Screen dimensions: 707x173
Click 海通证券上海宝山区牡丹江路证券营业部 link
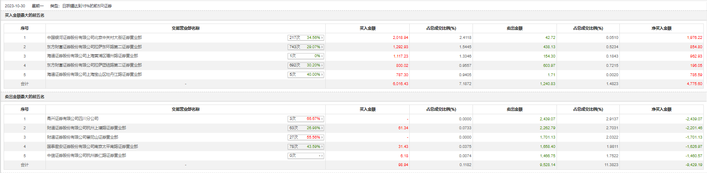[94, 75]
